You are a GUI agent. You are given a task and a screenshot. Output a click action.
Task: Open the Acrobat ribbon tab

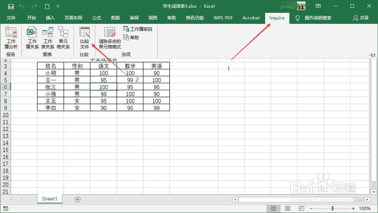point(251,18)
